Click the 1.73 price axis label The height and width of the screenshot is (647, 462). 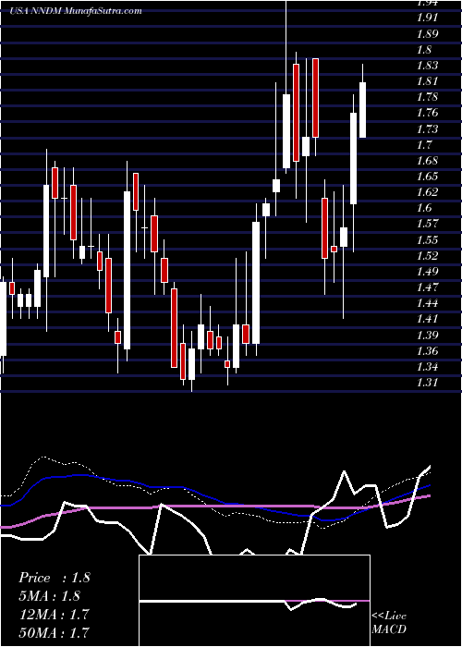(426, 129)
